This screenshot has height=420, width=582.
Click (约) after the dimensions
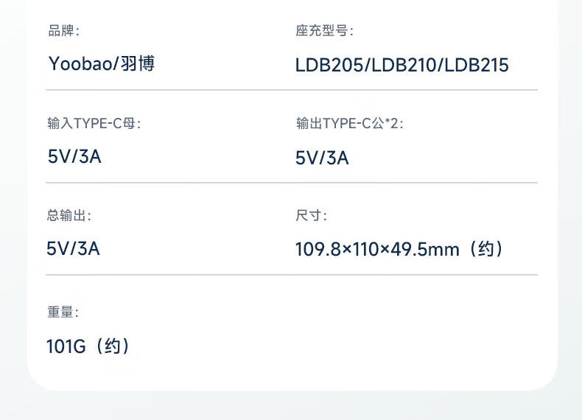tap(485, 249)
